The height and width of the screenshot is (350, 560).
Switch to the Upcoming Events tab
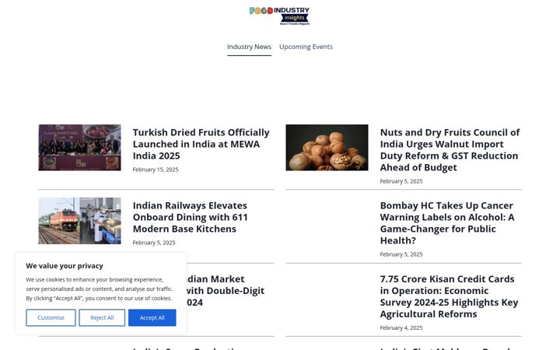pyautogui.click(x=306, y=47)
